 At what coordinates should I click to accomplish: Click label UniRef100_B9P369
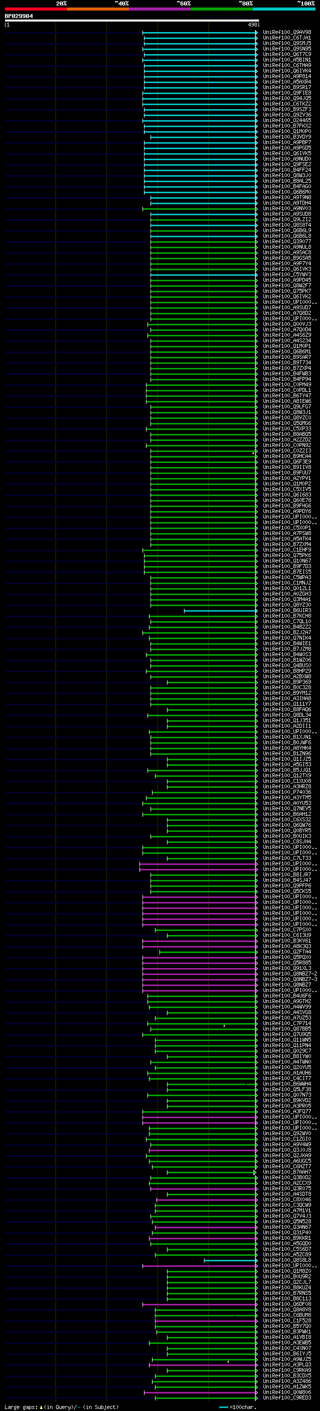[287, 682]
